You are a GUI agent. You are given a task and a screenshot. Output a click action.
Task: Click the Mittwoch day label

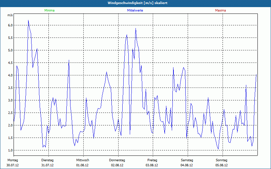83,160
